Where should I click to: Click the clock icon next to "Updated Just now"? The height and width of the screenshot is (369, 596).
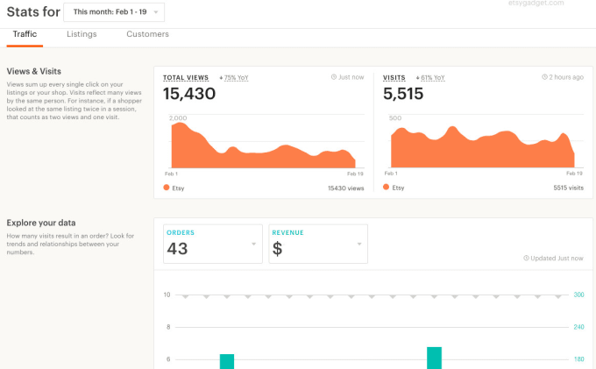(x=526, y=259)
